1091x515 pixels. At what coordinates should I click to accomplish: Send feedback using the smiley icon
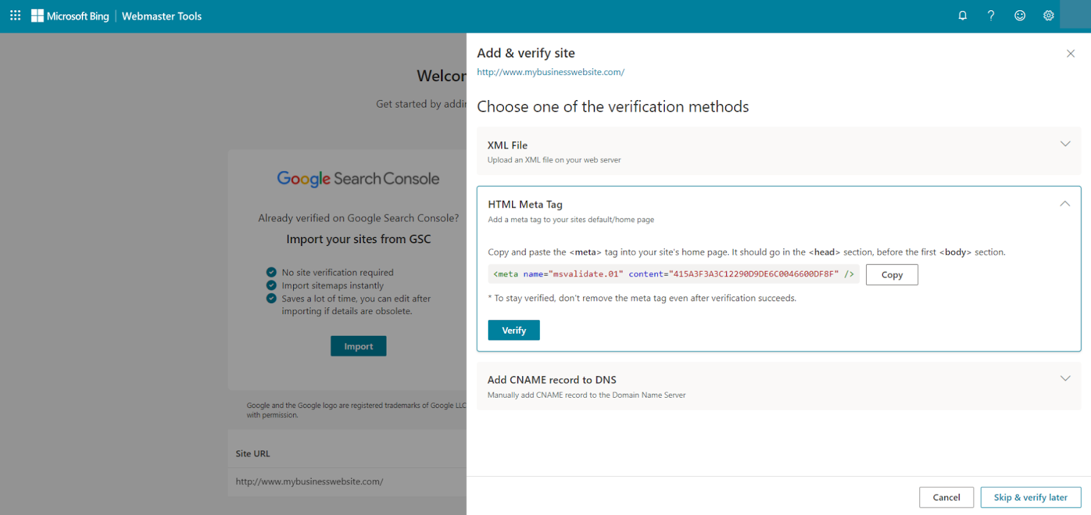1019,15
